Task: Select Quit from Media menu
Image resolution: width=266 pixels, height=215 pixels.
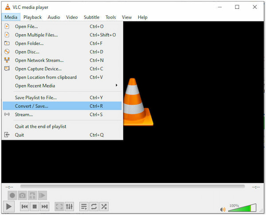Action: (x=62, y=135)
